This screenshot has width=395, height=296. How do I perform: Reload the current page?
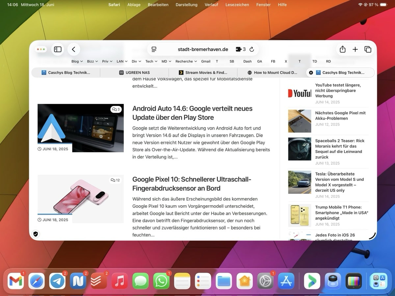[252, 49]
